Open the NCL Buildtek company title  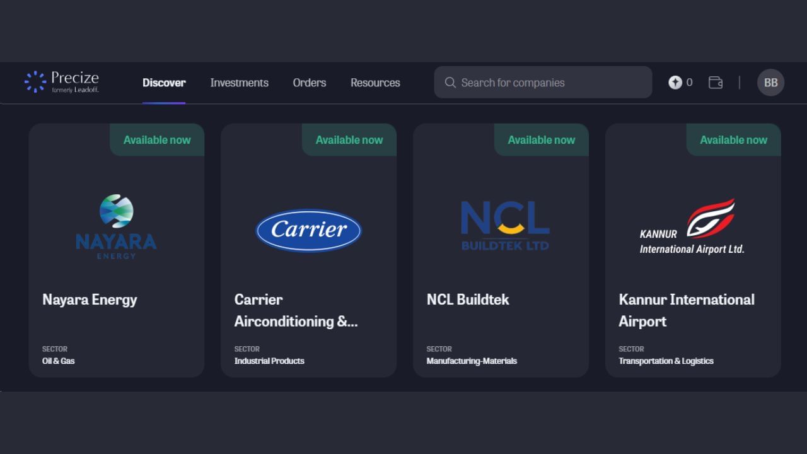pyautogui.click(x=468, y=300)
